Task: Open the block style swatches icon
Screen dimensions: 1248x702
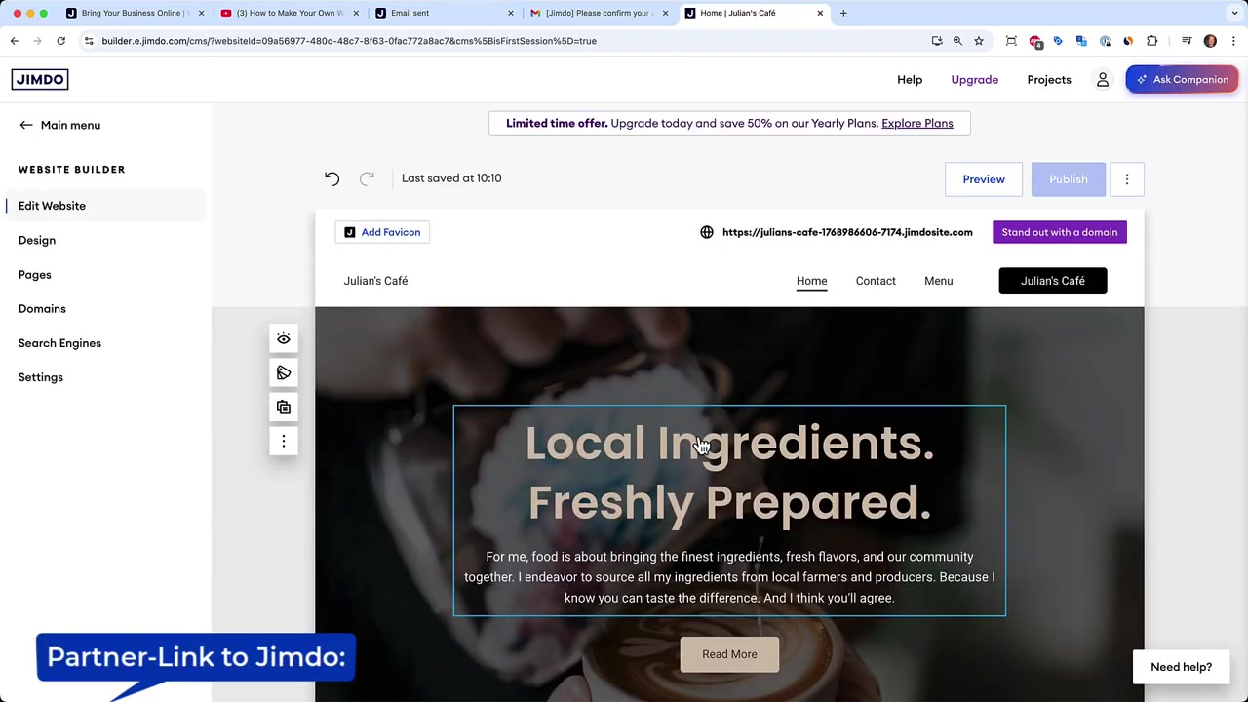Action: (284, 372)
